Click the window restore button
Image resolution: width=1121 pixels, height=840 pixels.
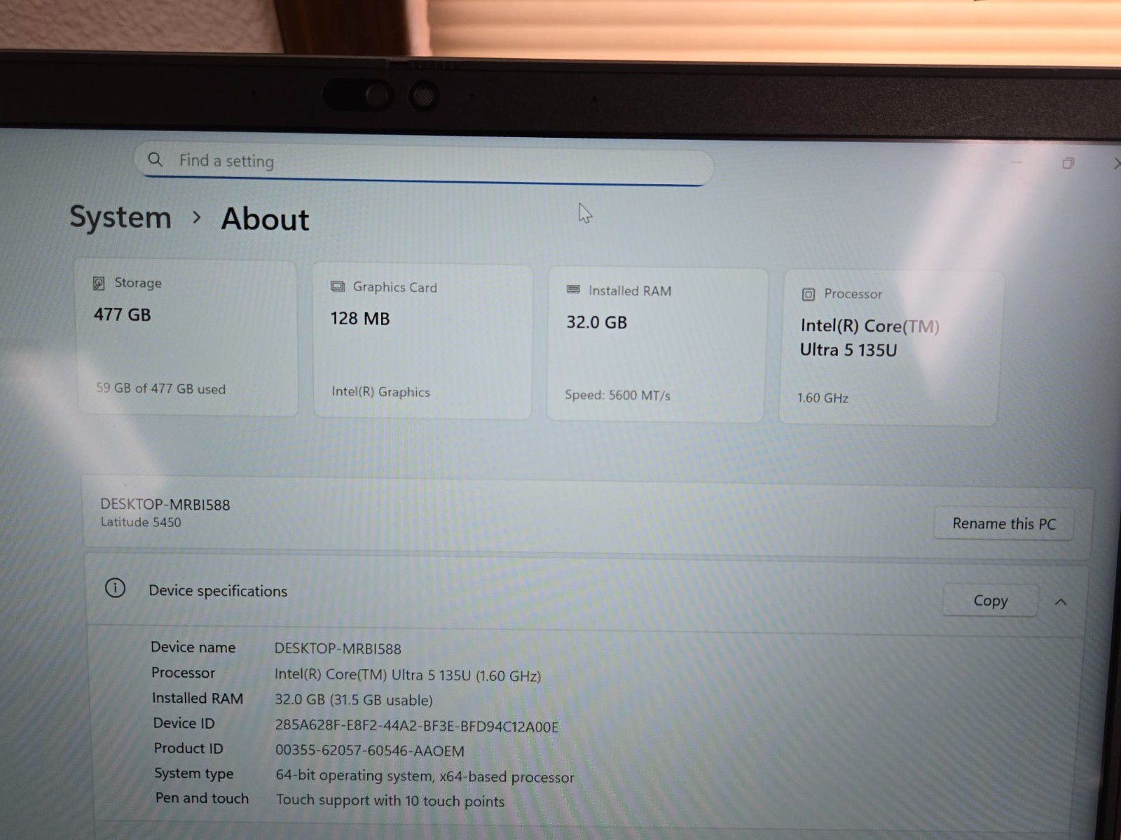point(1068,163)
